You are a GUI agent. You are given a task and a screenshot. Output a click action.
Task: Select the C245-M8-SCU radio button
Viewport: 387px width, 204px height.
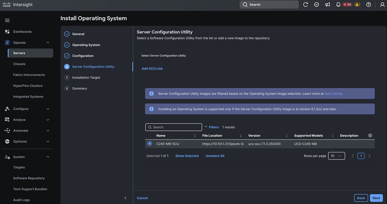[x=150, y=143]
